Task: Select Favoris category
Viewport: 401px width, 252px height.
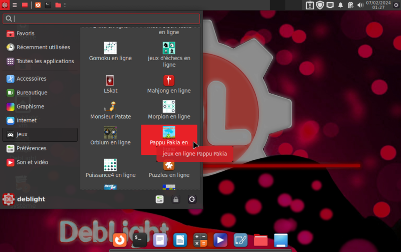Action: (x=25, y=34)
